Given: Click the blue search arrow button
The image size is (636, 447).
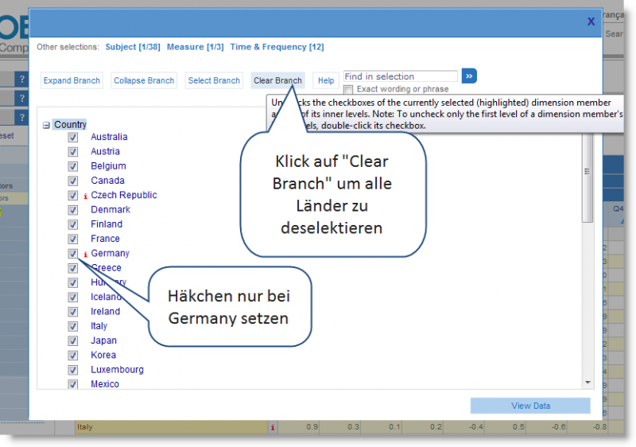Looking at the screenshot, I should (469, 76).
